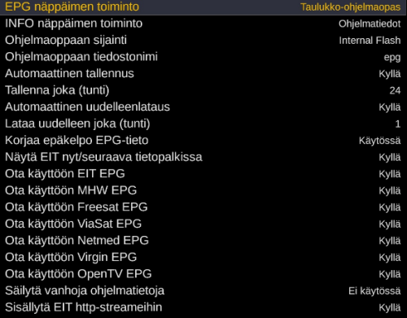Toggle Ota käyttöön ViaSat EPG

pos(203,224)
